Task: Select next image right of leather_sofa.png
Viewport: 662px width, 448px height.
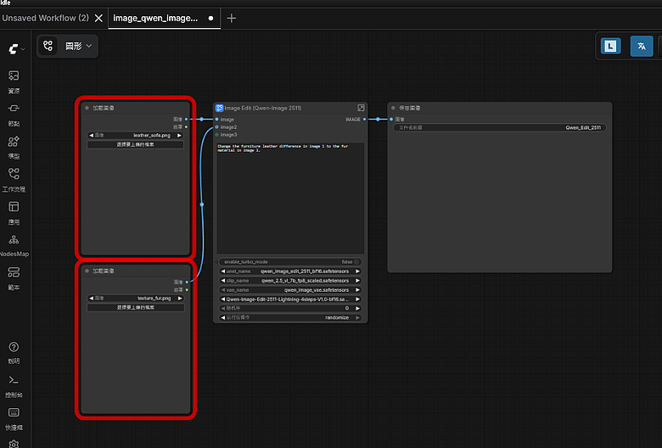Action: [x=179, y=135]
